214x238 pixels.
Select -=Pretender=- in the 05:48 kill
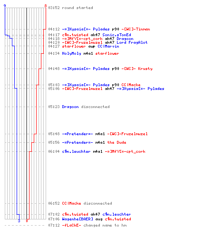click(x=78, y=134)
